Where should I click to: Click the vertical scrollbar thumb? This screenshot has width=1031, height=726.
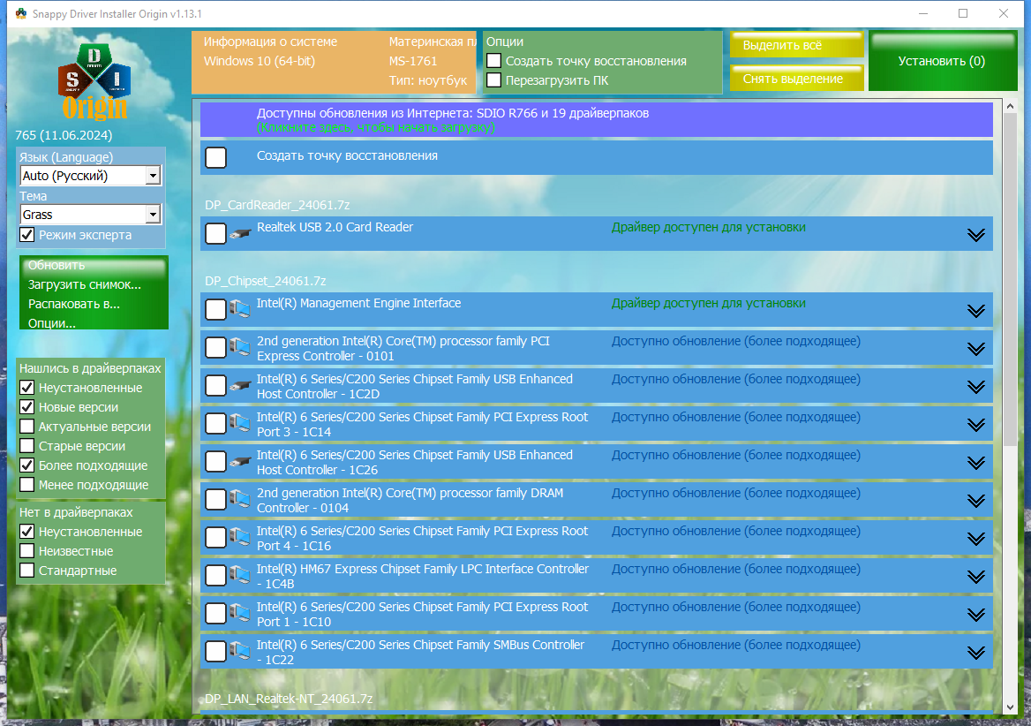(1010, 281)
